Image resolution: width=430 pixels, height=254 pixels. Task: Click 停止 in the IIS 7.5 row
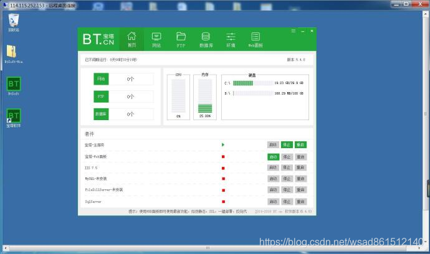287,167
